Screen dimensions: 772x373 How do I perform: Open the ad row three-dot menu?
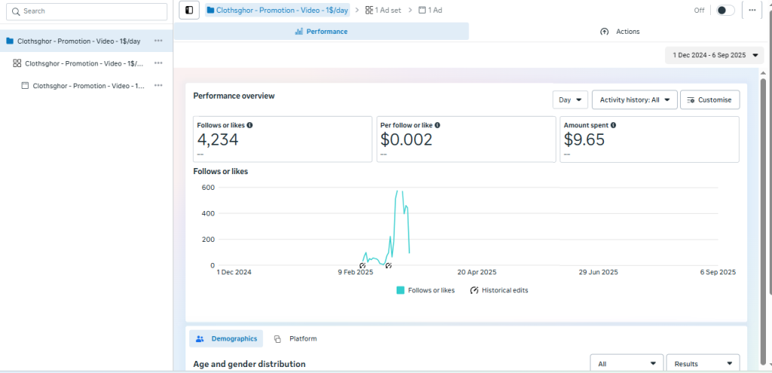[x=158, y=86]
